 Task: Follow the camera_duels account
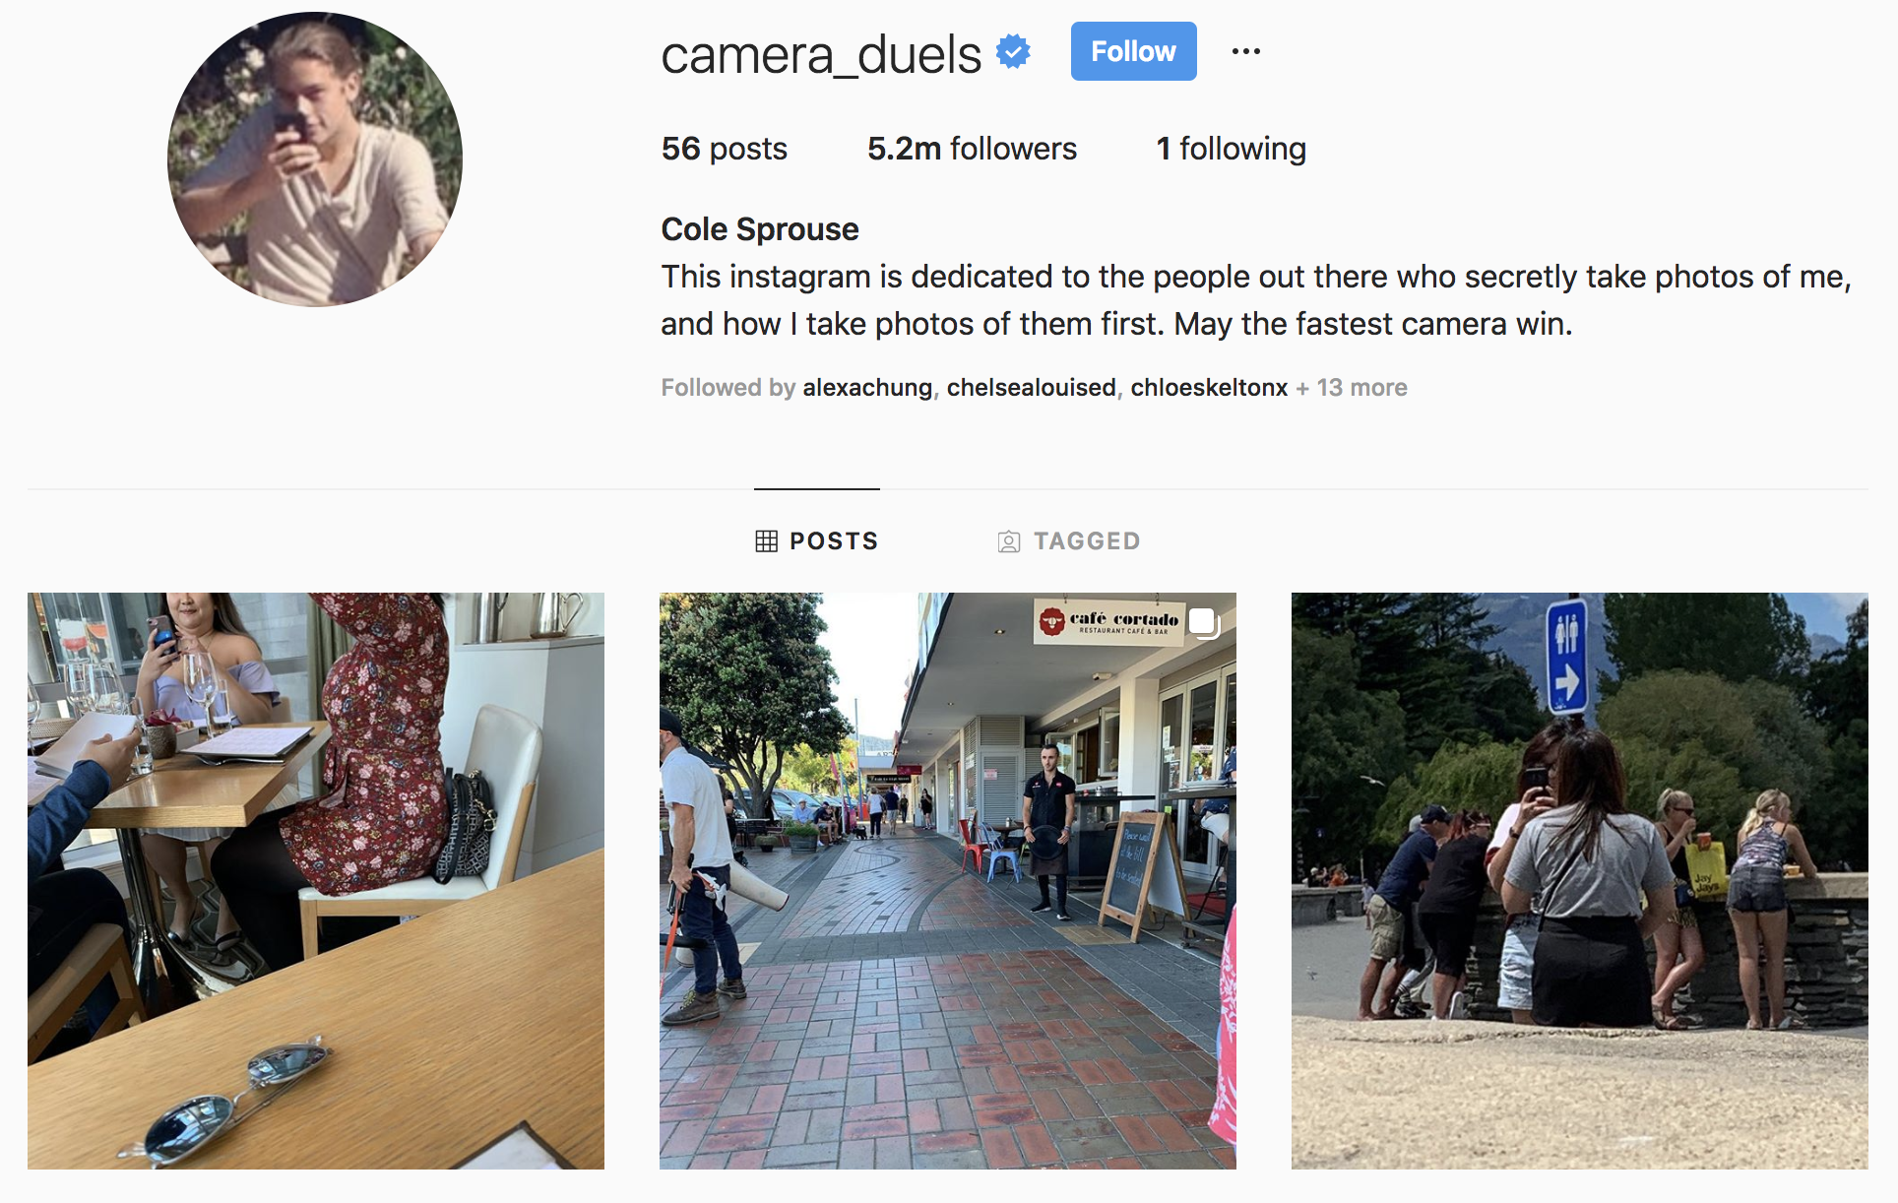(x=1133, y=51)
